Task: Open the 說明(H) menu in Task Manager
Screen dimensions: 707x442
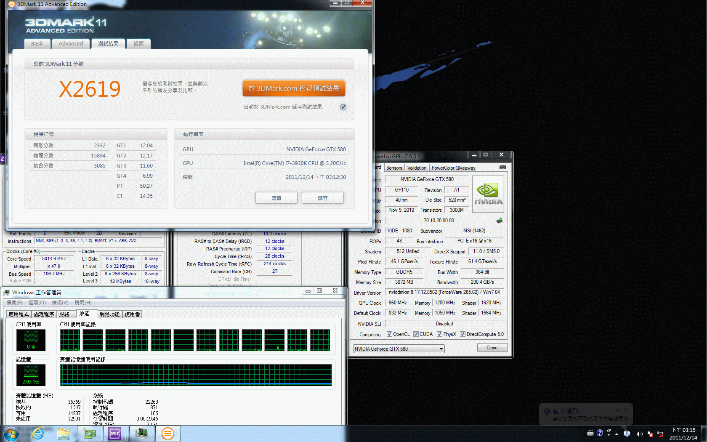Action: pos(83,303)
